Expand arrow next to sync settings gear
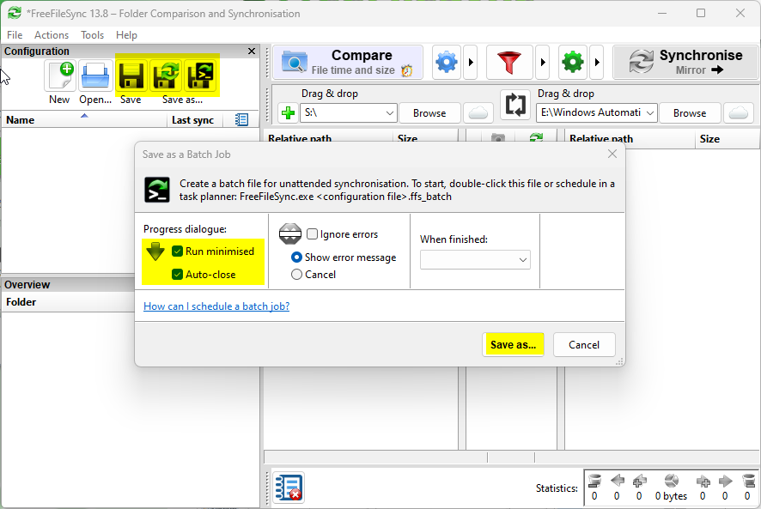This screenshot has height=509, width=761. (597, 62)
